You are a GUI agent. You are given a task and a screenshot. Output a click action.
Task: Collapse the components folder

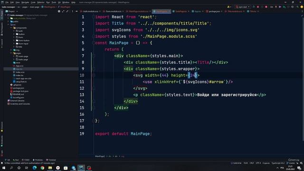click(11, 28)
